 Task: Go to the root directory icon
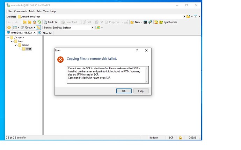(x=29, y=22)
